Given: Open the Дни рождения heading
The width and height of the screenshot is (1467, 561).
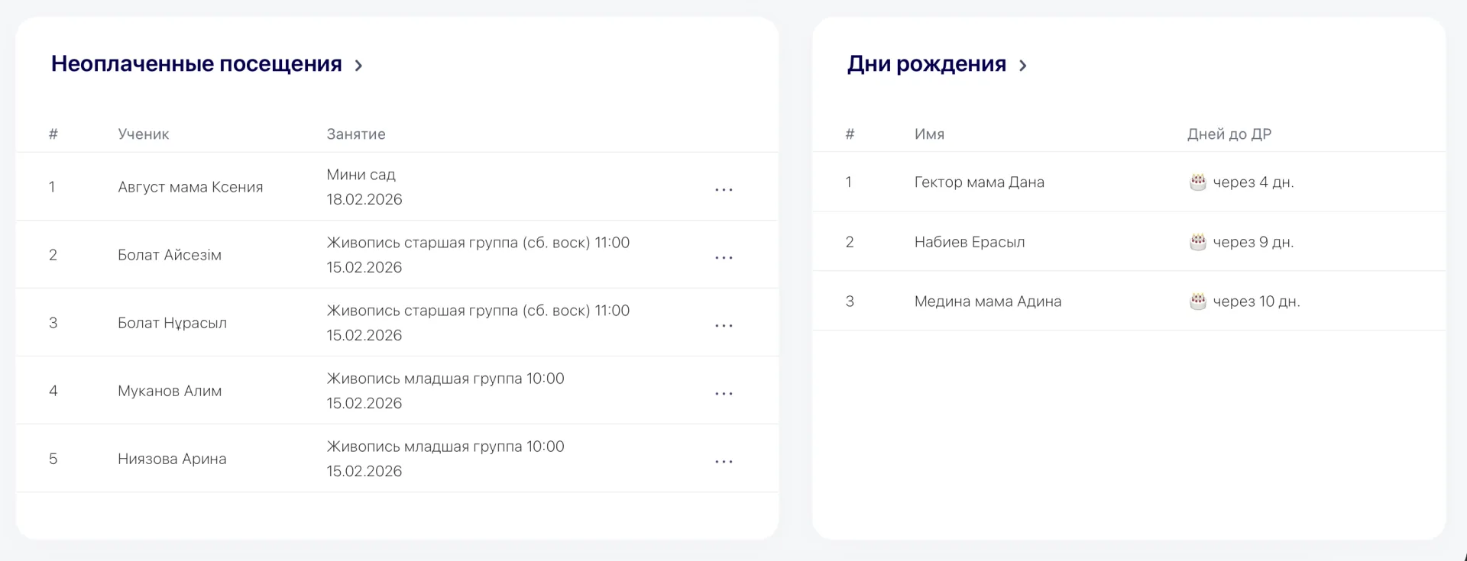Looking at the screenshot, I should [926, 64].
